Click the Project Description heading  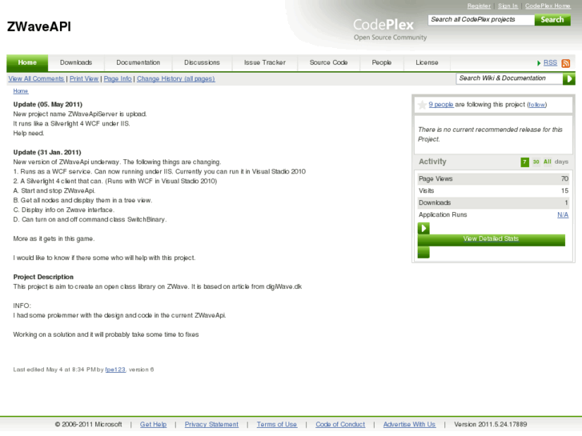43,277
